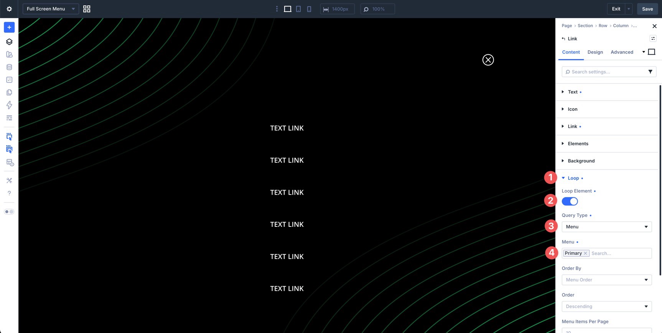Open the list lines icon in sidebar

pos(9,118)
